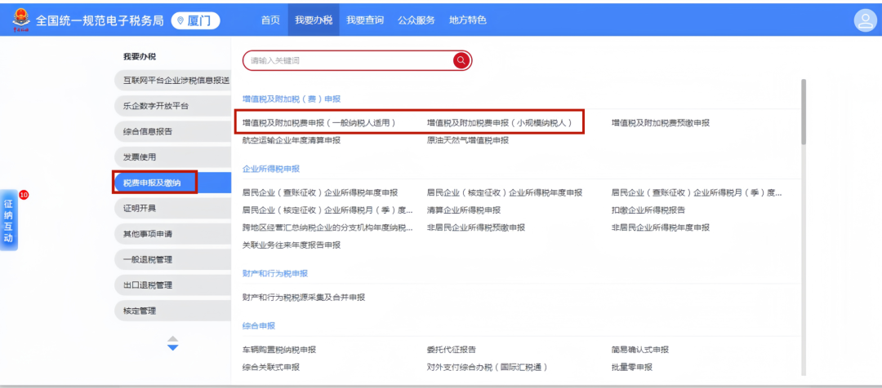The image size is (882, 388).
Task: Open 证明开具 sidebar item
Action: coord(171,209)
